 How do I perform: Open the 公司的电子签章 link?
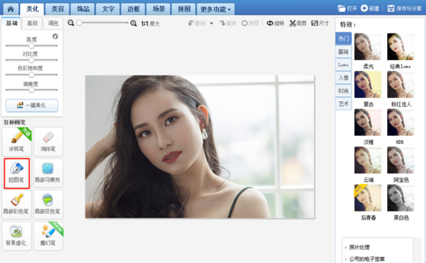367,259
